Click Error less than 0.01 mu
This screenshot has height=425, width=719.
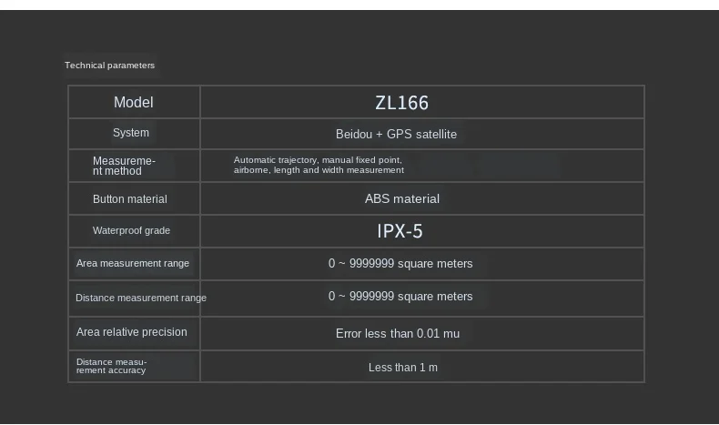(398, 333)
